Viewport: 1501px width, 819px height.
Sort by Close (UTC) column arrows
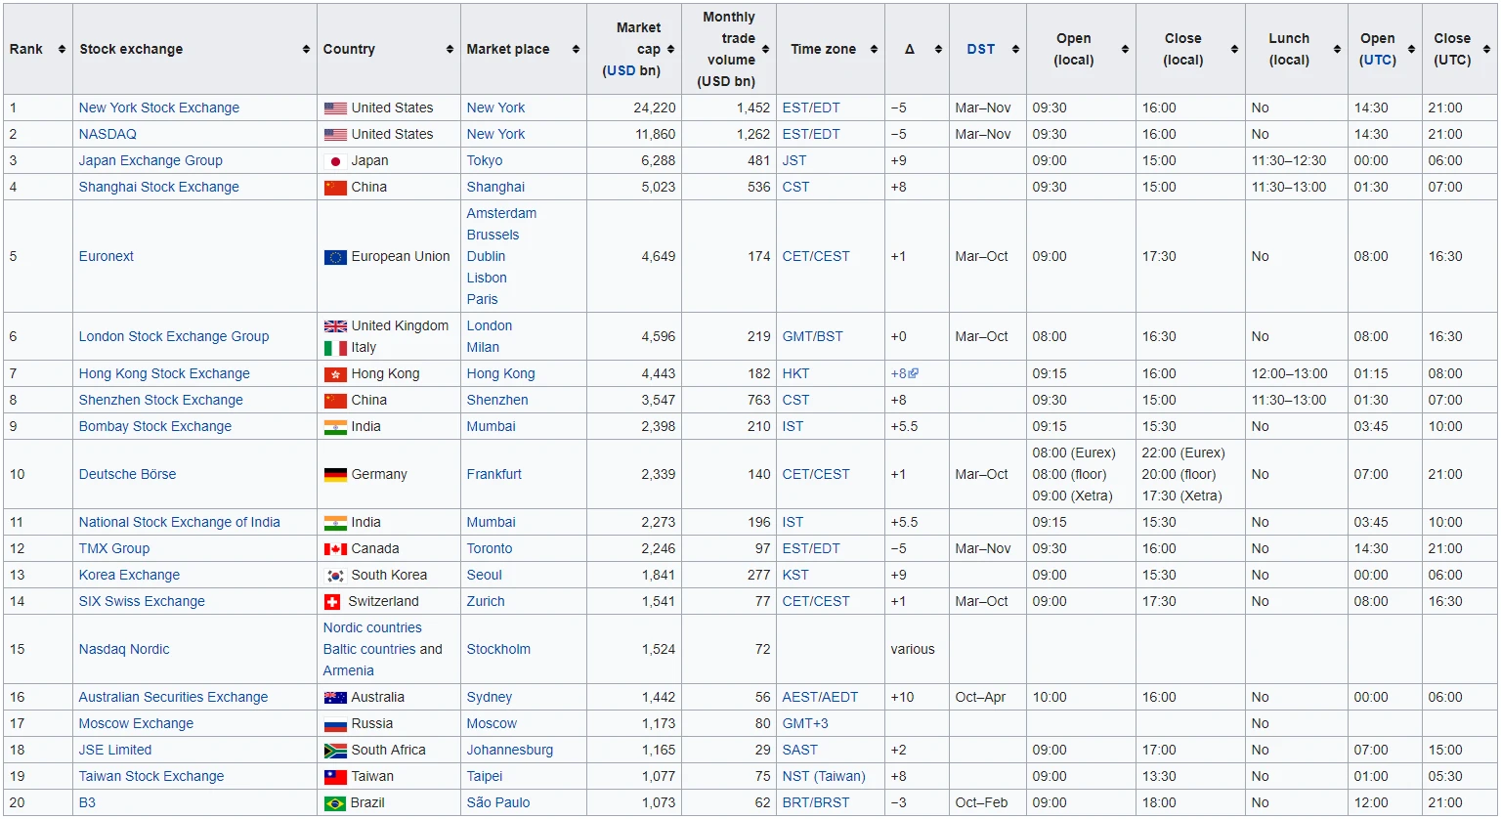pyautogui.click(x=1486, y=49)
